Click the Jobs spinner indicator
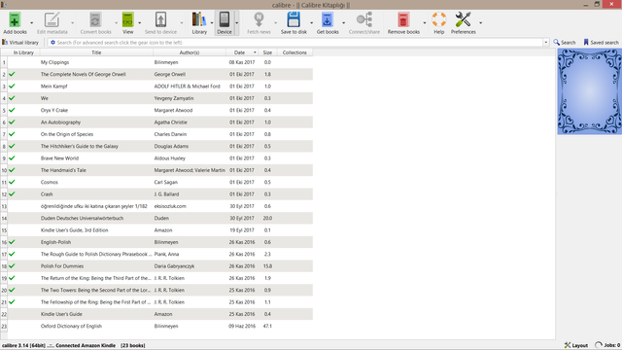The image size is (622, 350). (x=599, y=345)
